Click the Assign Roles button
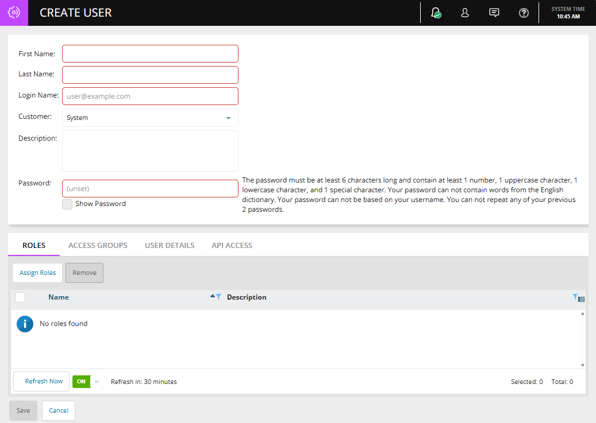The height and width of the screenshot is (423, 596). [x=37, y=273]
